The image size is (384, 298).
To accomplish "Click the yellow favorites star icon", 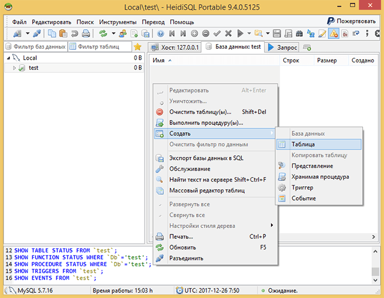I will pos(138,46).
